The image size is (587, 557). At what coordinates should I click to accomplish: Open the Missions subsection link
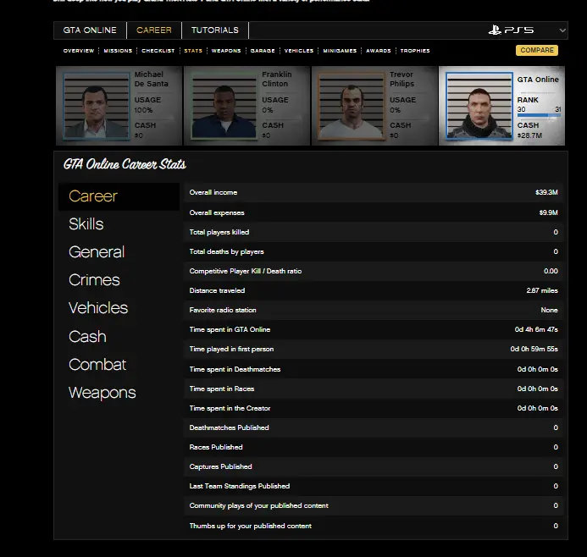(x=118, y=51)
